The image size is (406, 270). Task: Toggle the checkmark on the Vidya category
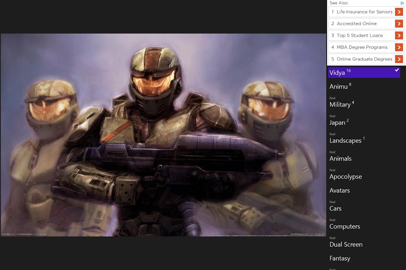click(397, 70)
